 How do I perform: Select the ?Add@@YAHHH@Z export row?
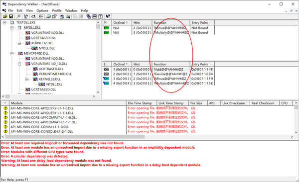coord(158,69)
